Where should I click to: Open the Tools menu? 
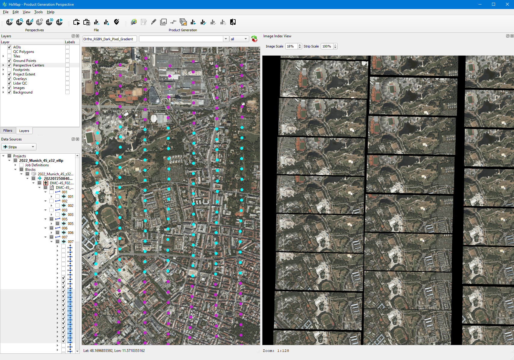coord(38,12)
